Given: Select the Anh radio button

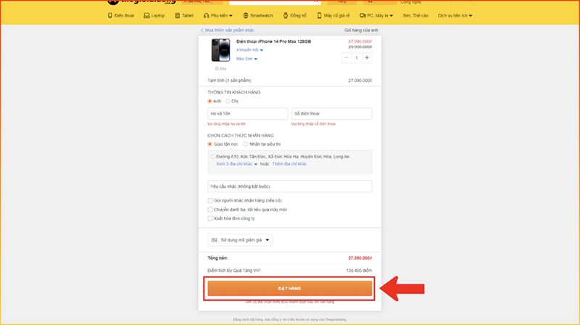Looking at the screenshot, I should coord(210,101).
